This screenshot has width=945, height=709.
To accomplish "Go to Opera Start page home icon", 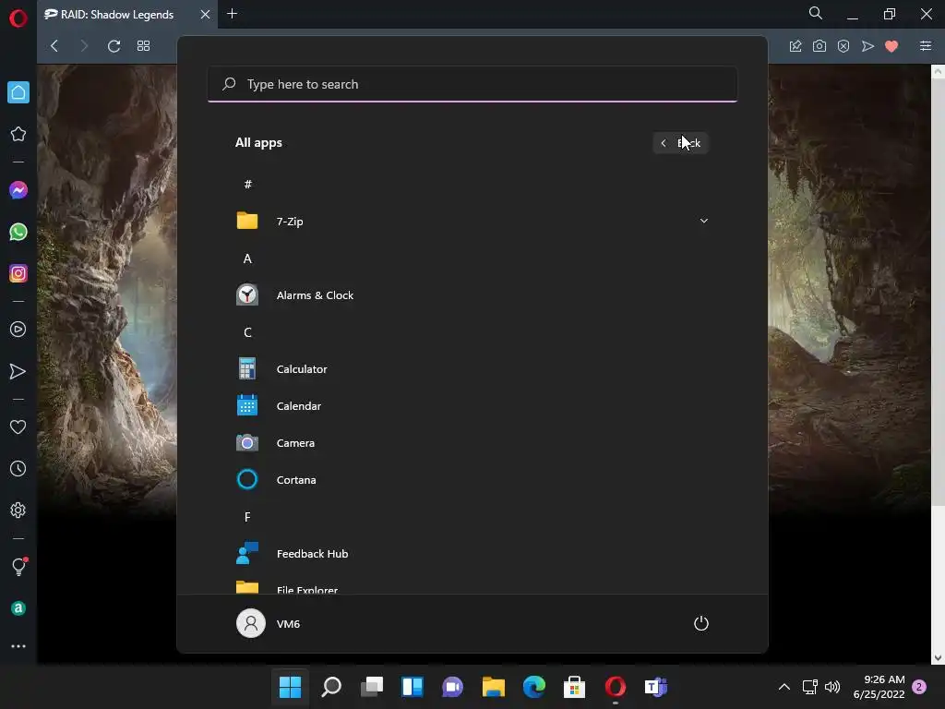I will (18, 92).
